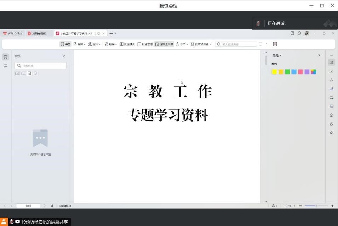Open the 107% zoom level dropdown

pyautogui.click(x=289, y=206)
